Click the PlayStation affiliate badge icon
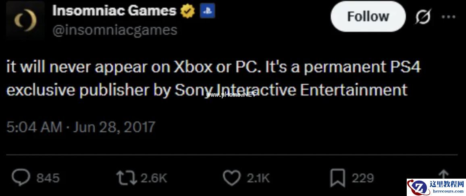466x196 pixels. coord(208,11)
